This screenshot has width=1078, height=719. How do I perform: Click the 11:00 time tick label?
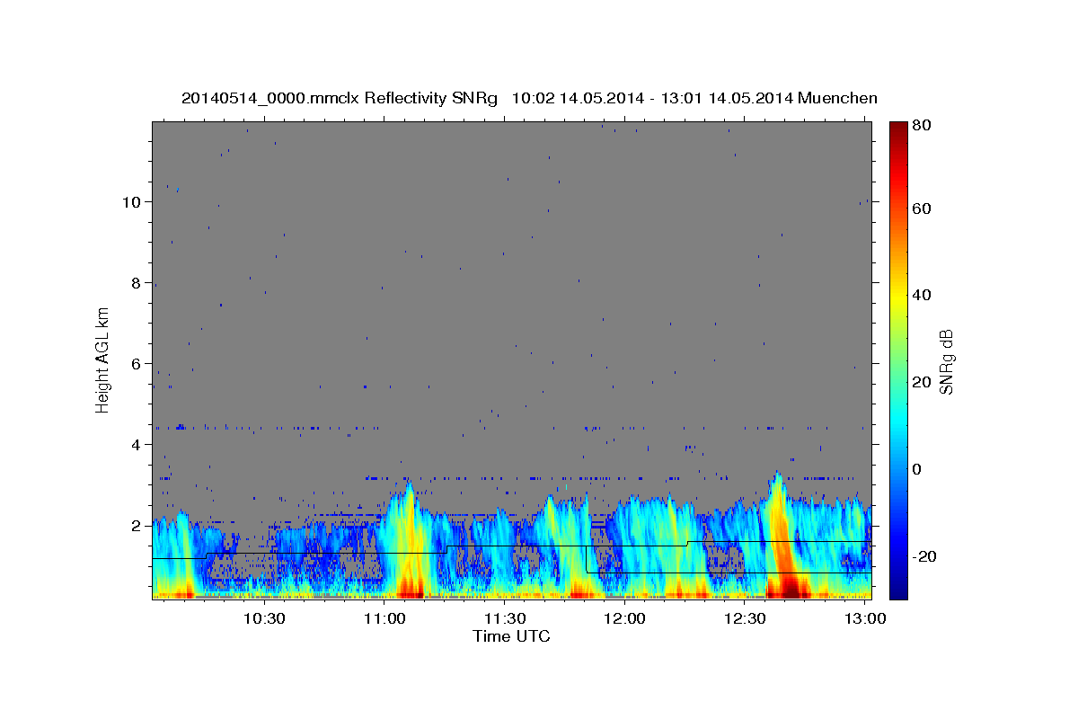pyautogui.click(x=385, y=619)
